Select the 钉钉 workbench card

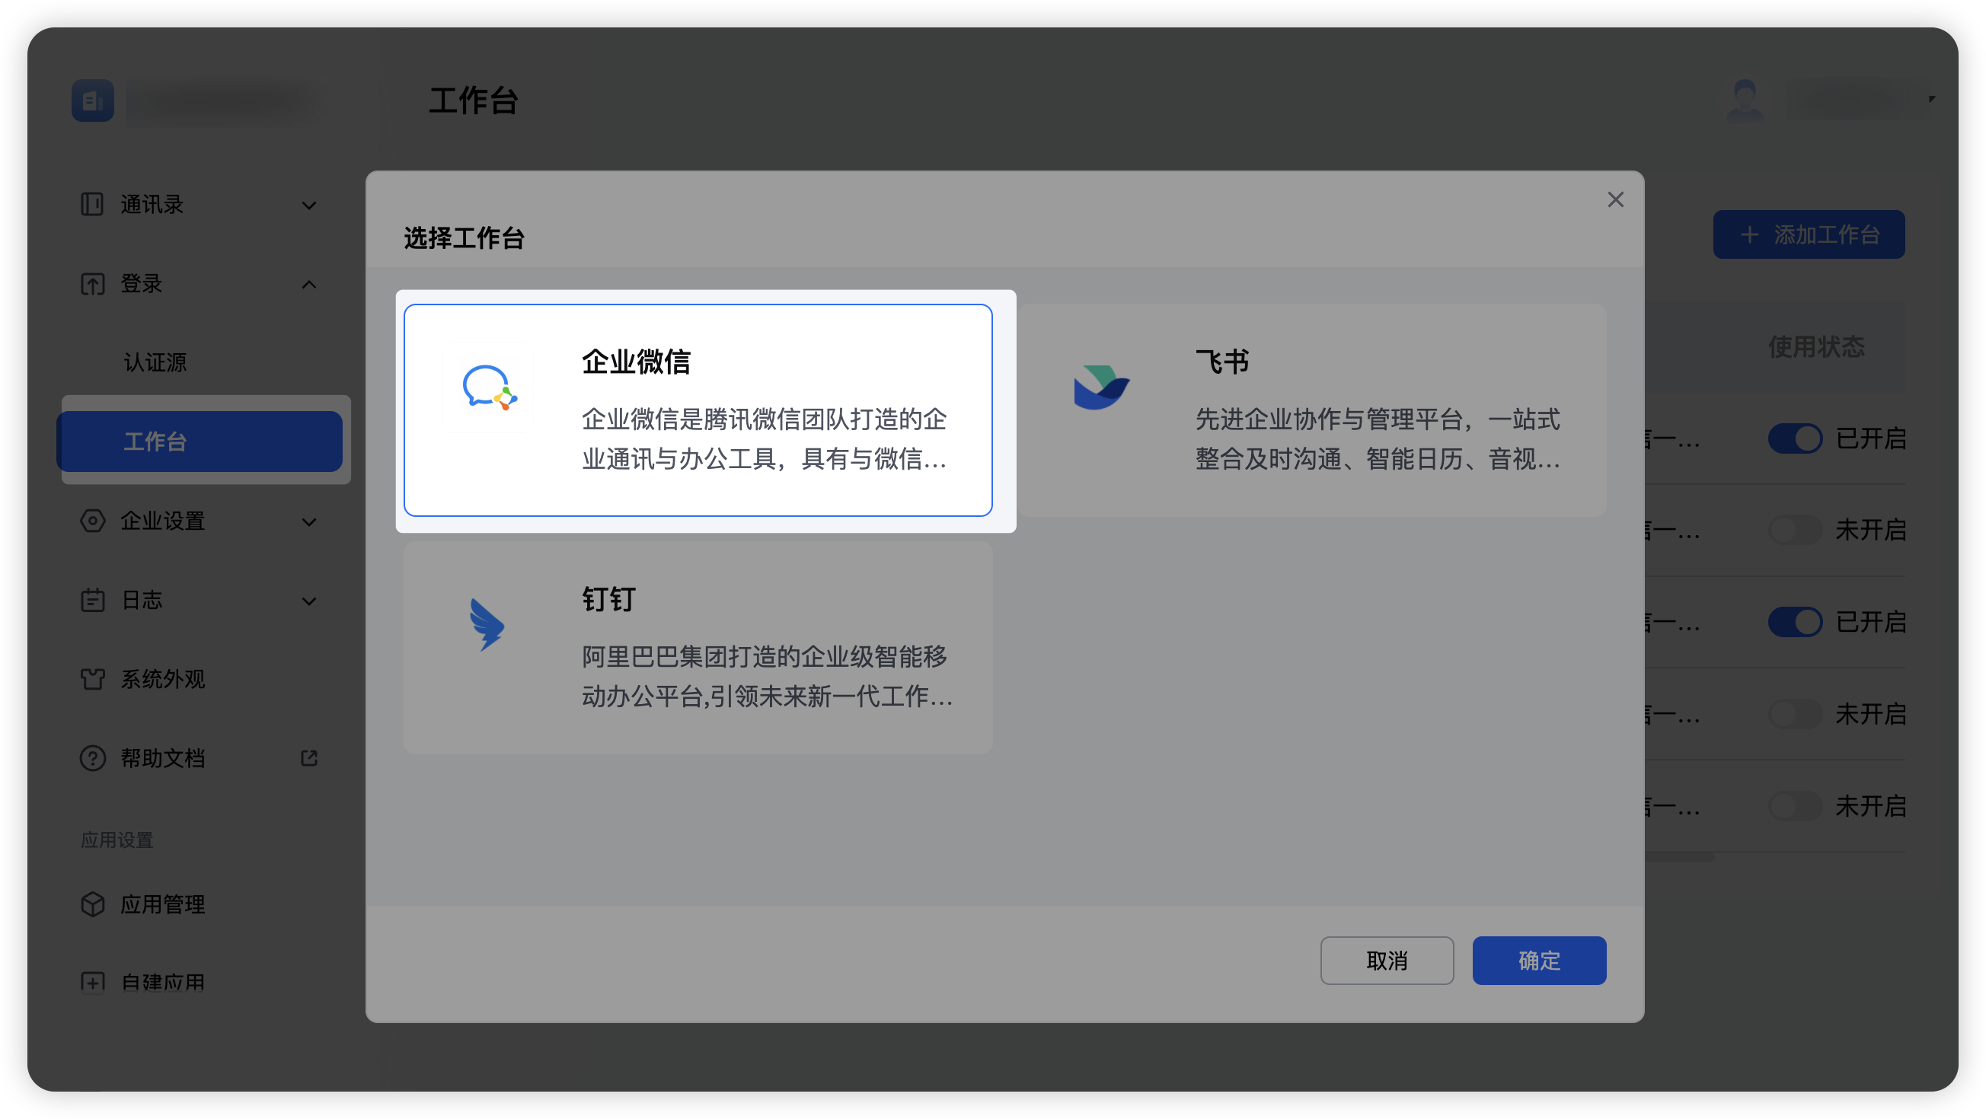click(x=698, y=647)
